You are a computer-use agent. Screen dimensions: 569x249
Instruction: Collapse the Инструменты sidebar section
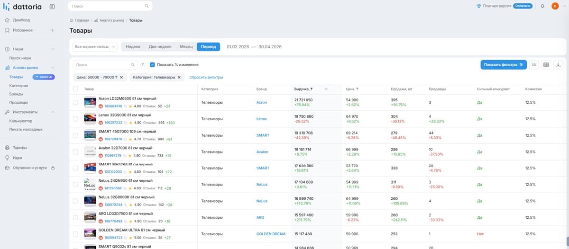(53, 112)
